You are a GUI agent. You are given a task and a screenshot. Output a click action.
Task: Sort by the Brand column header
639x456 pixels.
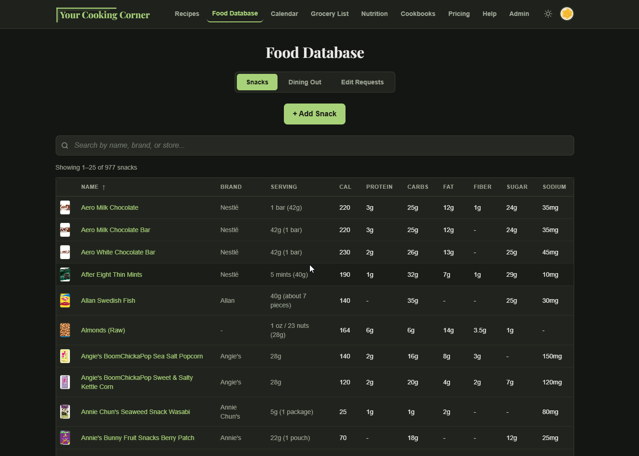[231, 187]
